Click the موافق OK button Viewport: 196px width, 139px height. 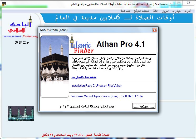coord(144,106)
